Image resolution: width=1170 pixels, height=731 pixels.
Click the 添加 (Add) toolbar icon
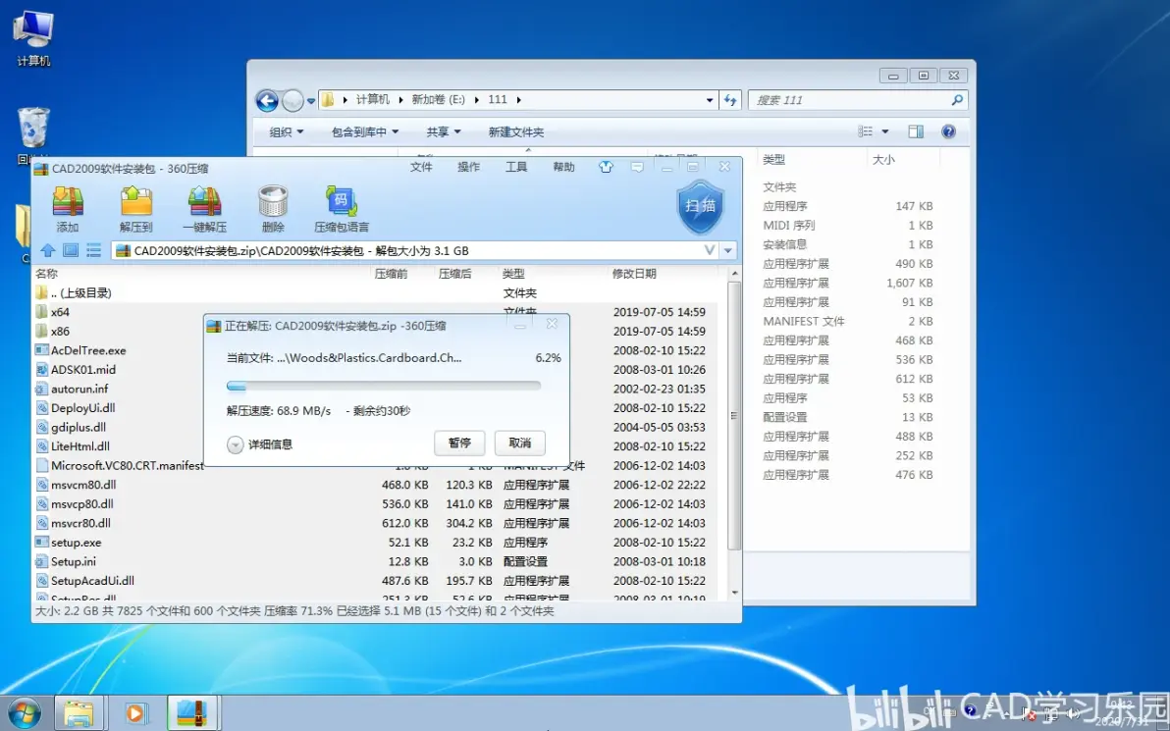point(67,209)
